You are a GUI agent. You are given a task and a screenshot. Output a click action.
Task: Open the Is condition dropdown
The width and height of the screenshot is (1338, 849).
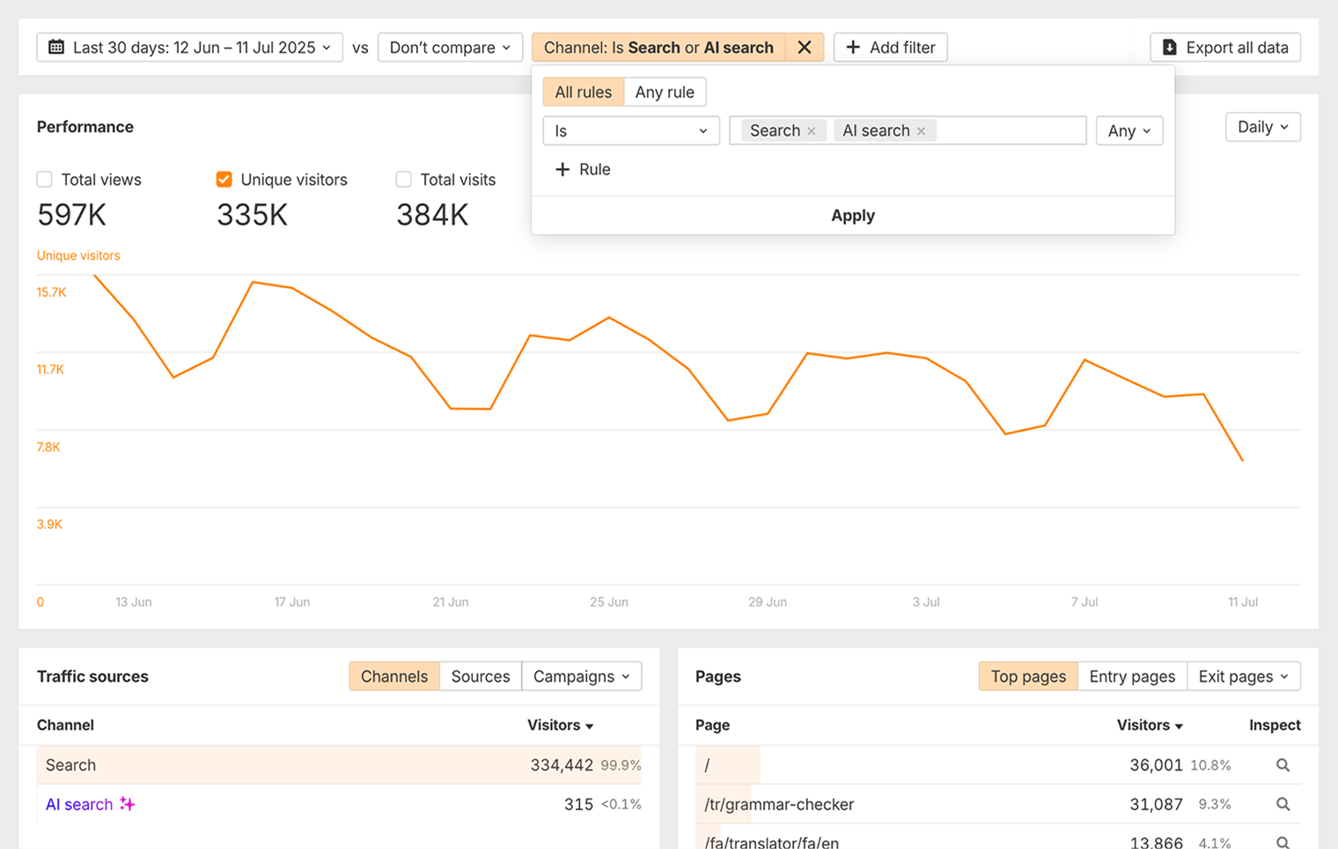click(630, 130)
